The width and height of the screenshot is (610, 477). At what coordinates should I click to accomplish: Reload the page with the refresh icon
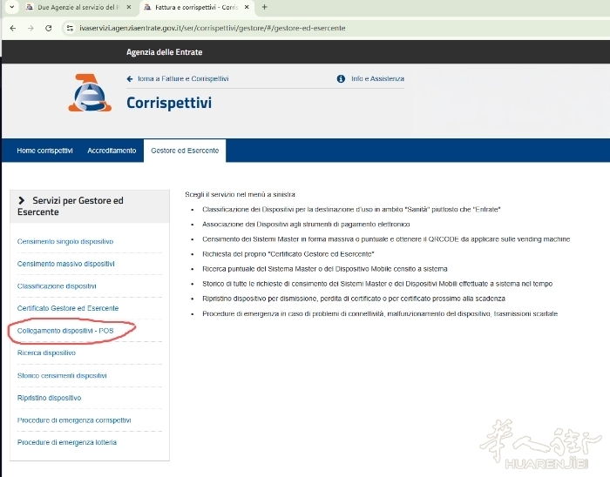[x=48, y=28]
